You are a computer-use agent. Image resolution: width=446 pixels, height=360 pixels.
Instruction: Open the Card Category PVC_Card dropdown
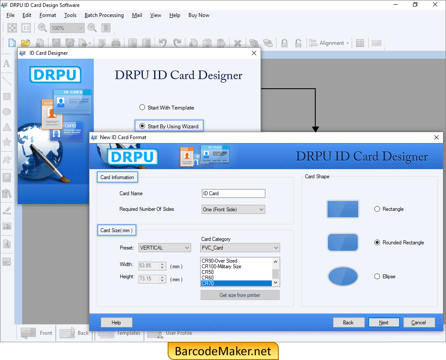pos(240,248)
